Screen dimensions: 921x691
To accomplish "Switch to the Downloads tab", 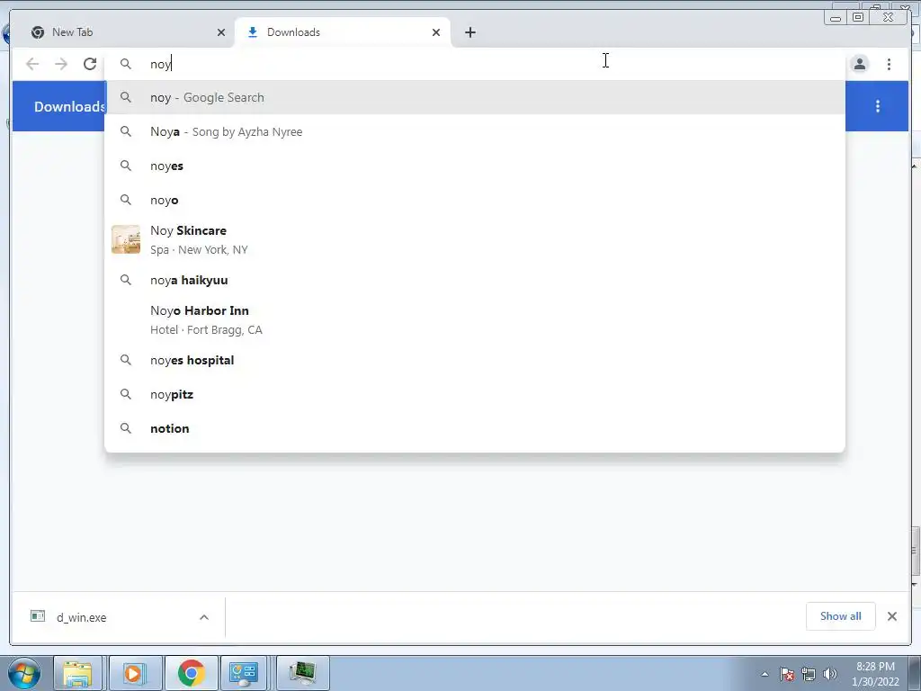I will point(343,32).
